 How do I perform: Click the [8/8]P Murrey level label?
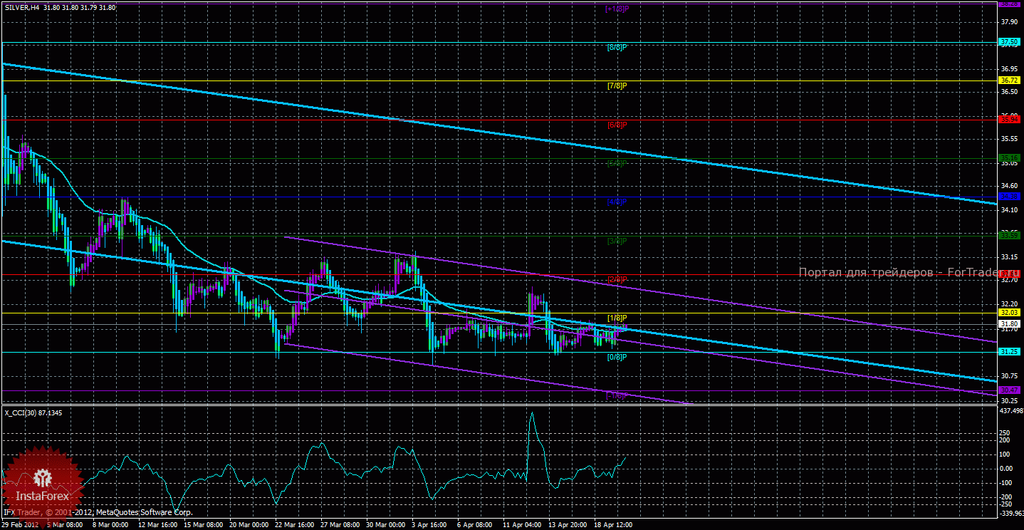[617, 47]
